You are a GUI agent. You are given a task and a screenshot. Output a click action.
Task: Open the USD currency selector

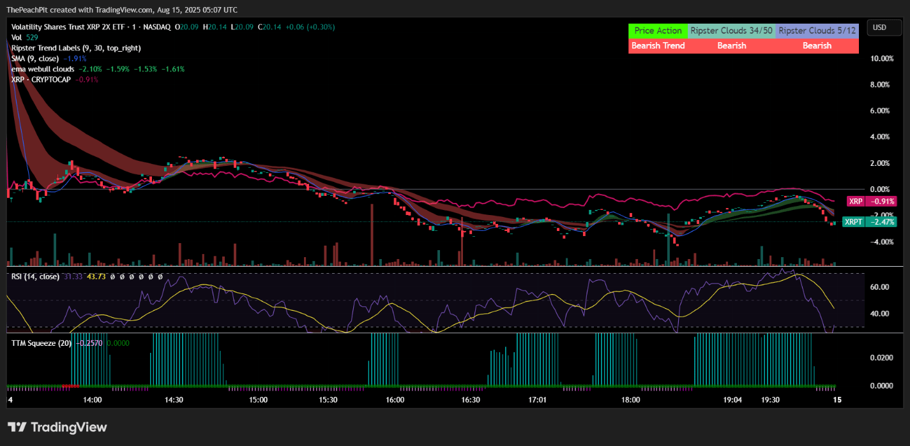pyautogui.click(x=884, y=27)
